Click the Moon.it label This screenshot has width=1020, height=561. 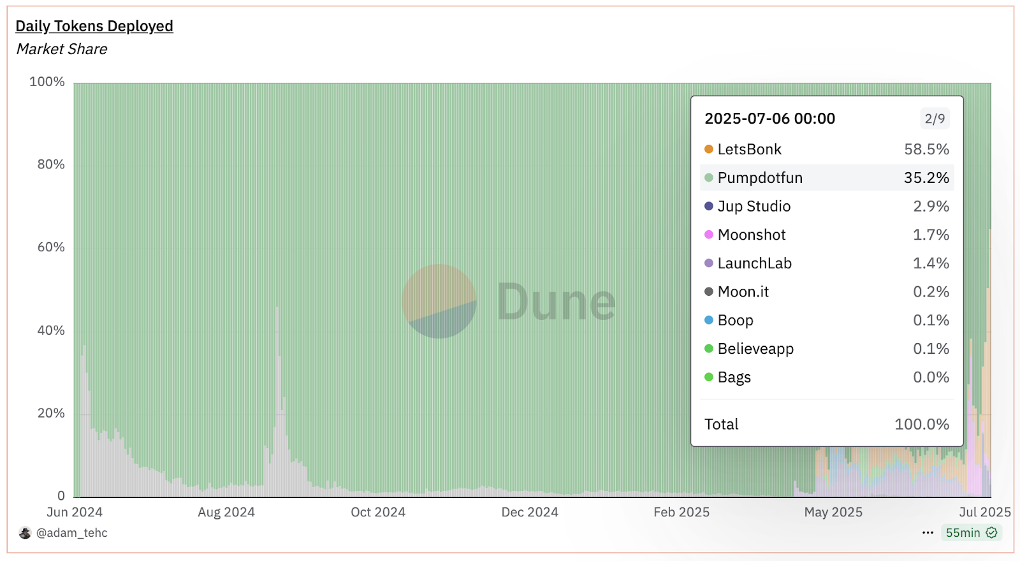743,292
